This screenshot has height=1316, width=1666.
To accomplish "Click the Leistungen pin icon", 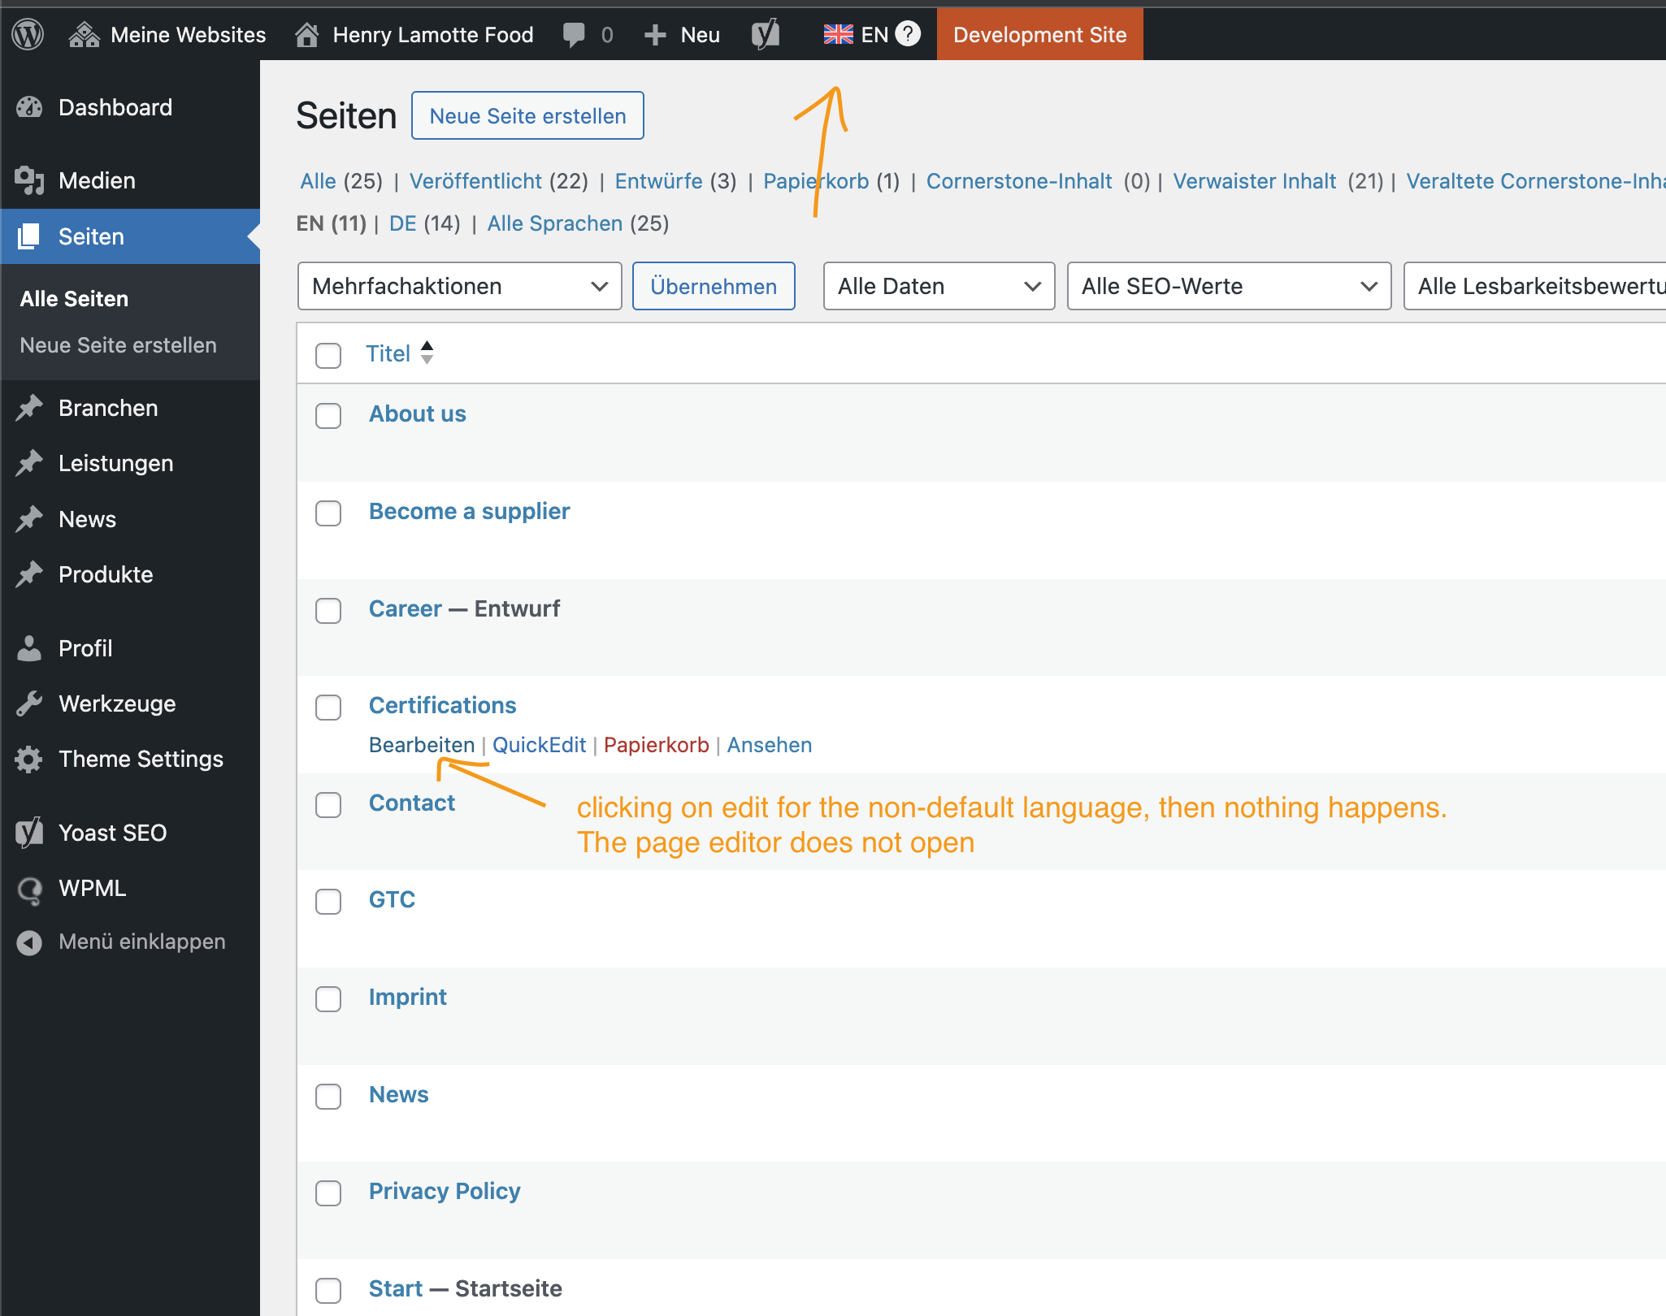I will (x=29, y=463).
